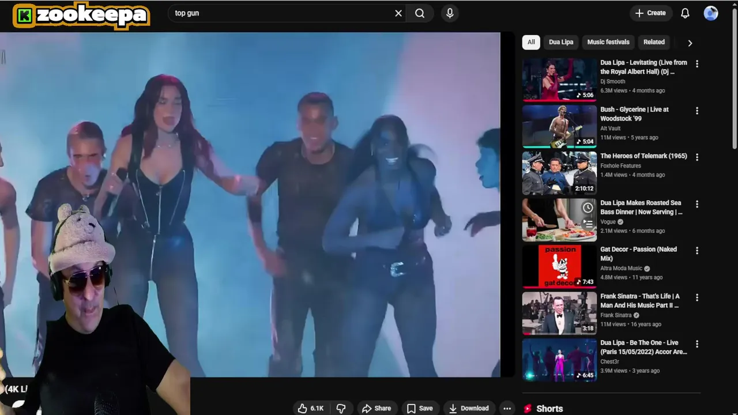
Task: Click the Share button
Action: pyautogui.click(x=376, y=408)
